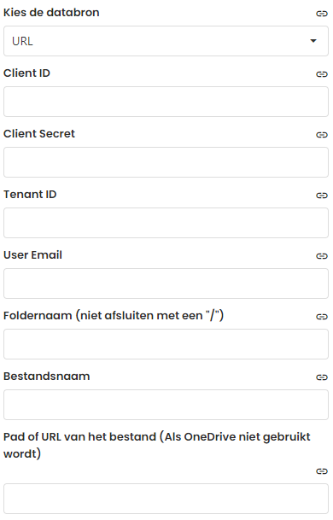Click link icon beside Kies de databron
Image resolution: width=333 pixels, height=520 pixels.
click(322, 14)
